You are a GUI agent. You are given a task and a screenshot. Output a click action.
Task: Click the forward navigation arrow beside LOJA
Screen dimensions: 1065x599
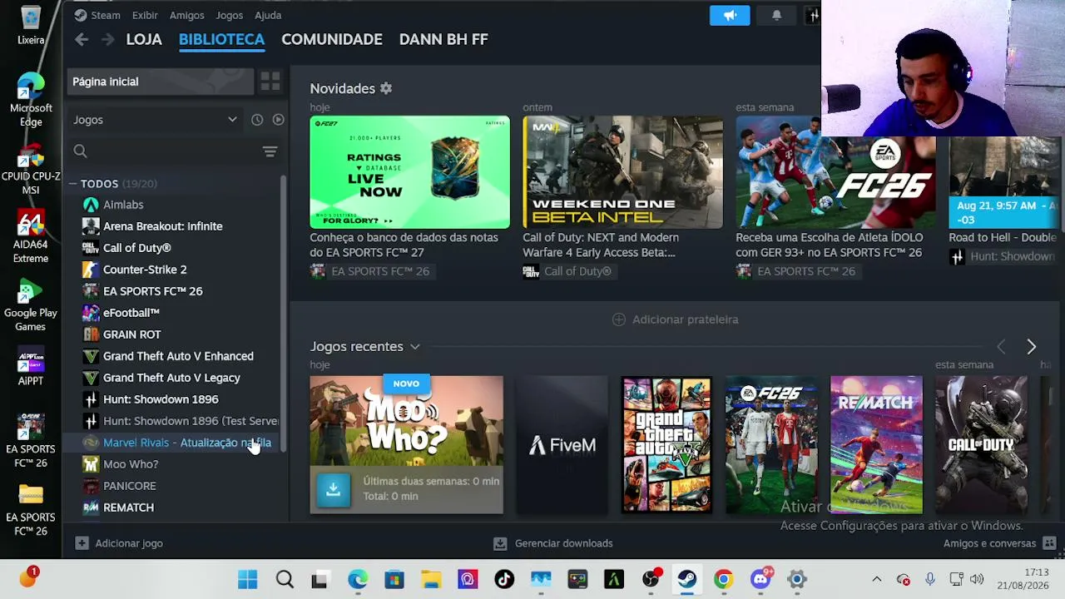click(x=107, y=39)
